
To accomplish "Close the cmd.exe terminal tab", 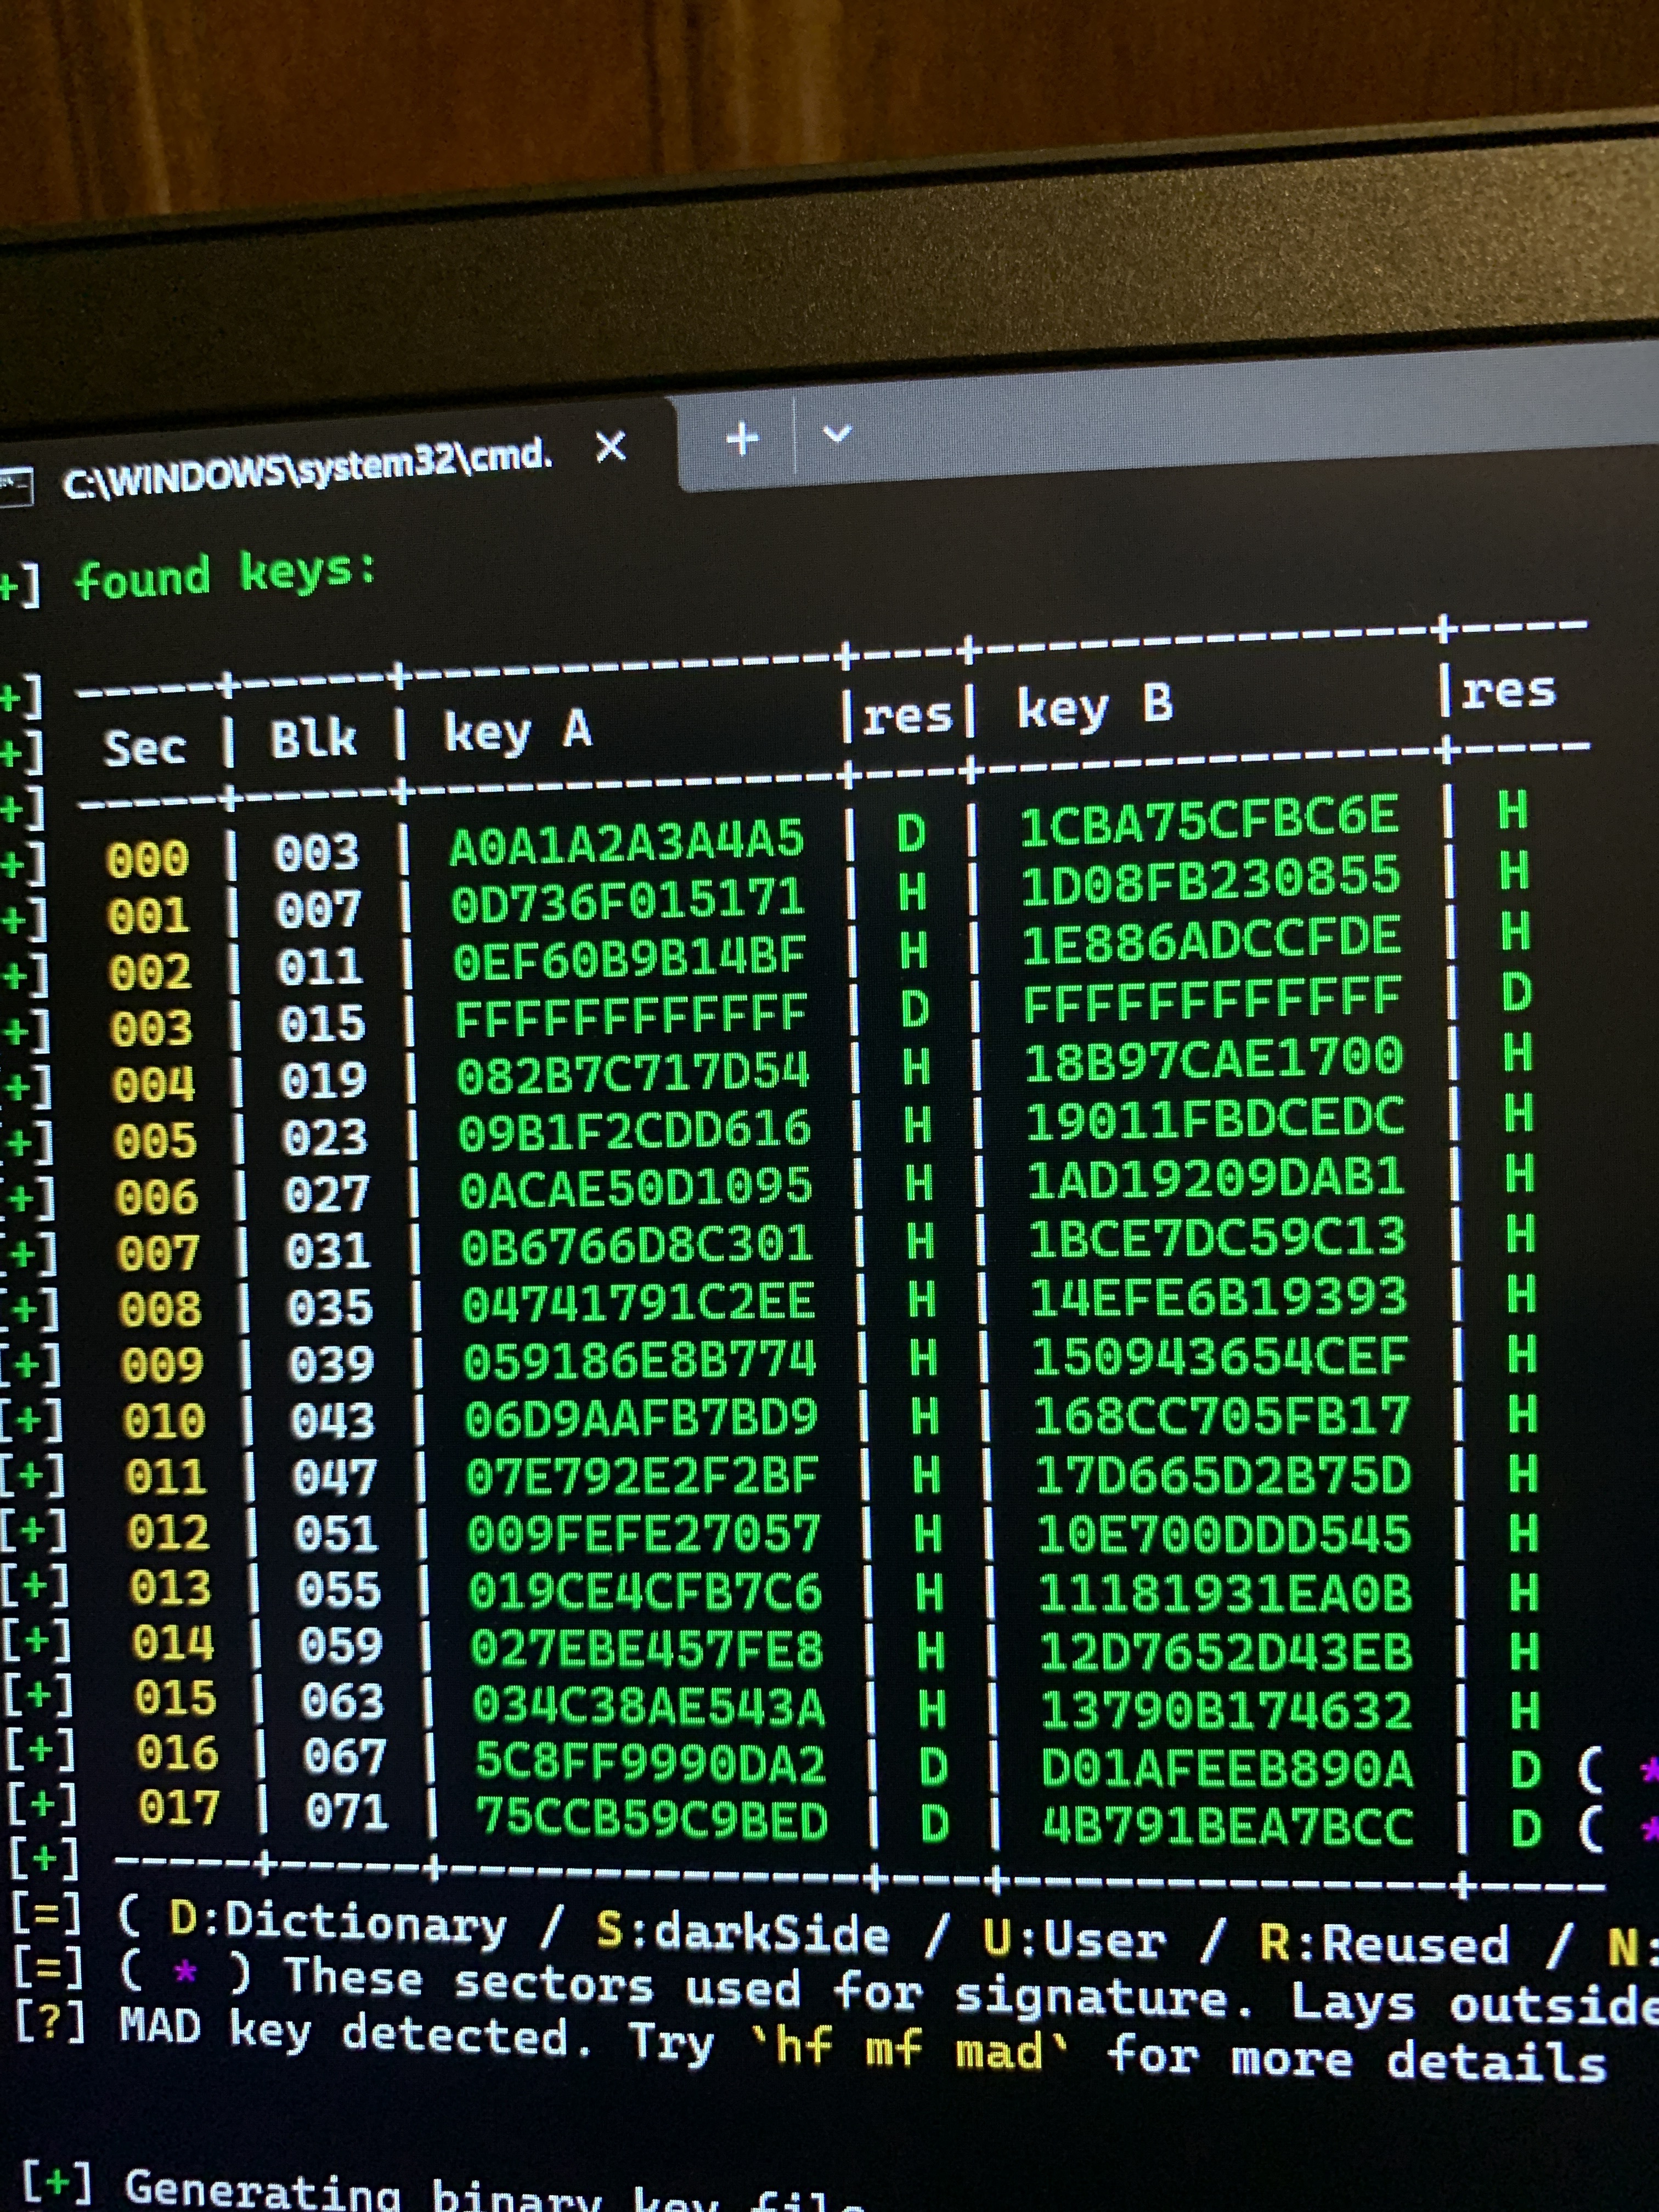I will tap(611, 447).
